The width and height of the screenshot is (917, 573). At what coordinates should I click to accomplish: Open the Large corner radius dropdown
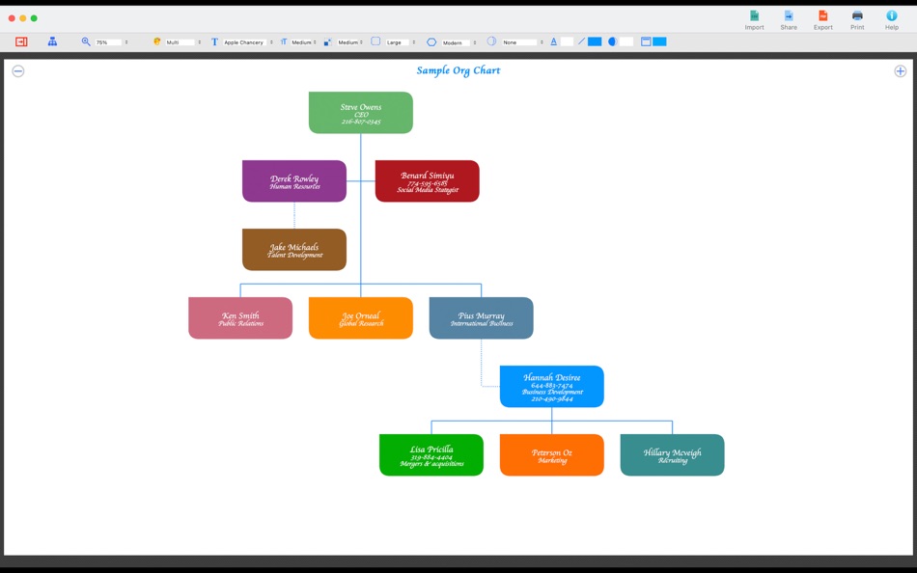pos(401,42)
